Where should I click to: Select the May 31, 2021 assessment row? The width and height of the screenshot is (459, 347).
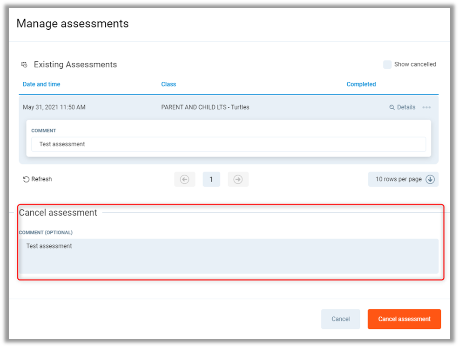pos(54,107)
